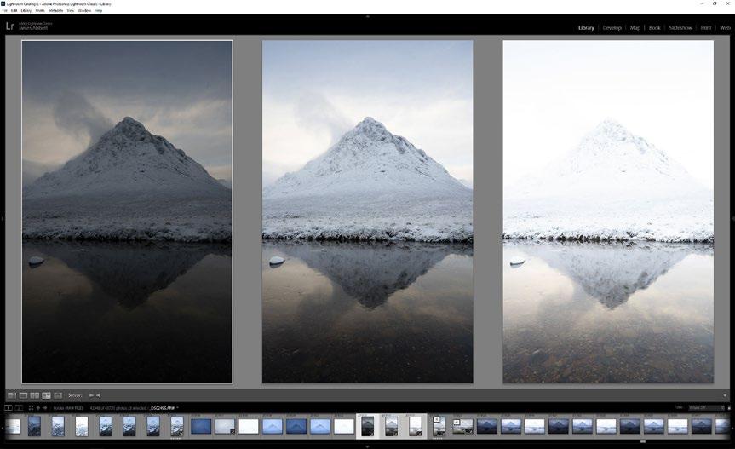Select the overexposed white mountain photo

coord(608,211)
